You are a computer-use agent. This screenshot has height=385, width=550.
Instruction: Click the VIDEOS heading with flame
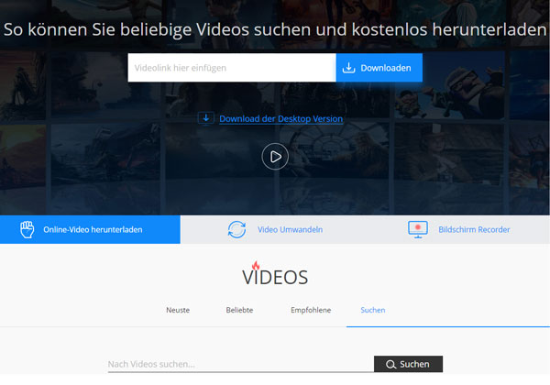[x=275, y=274]
